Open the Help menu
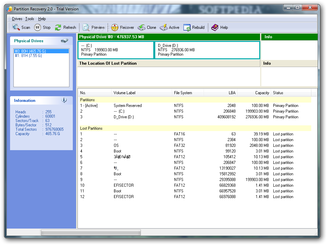 42,19
